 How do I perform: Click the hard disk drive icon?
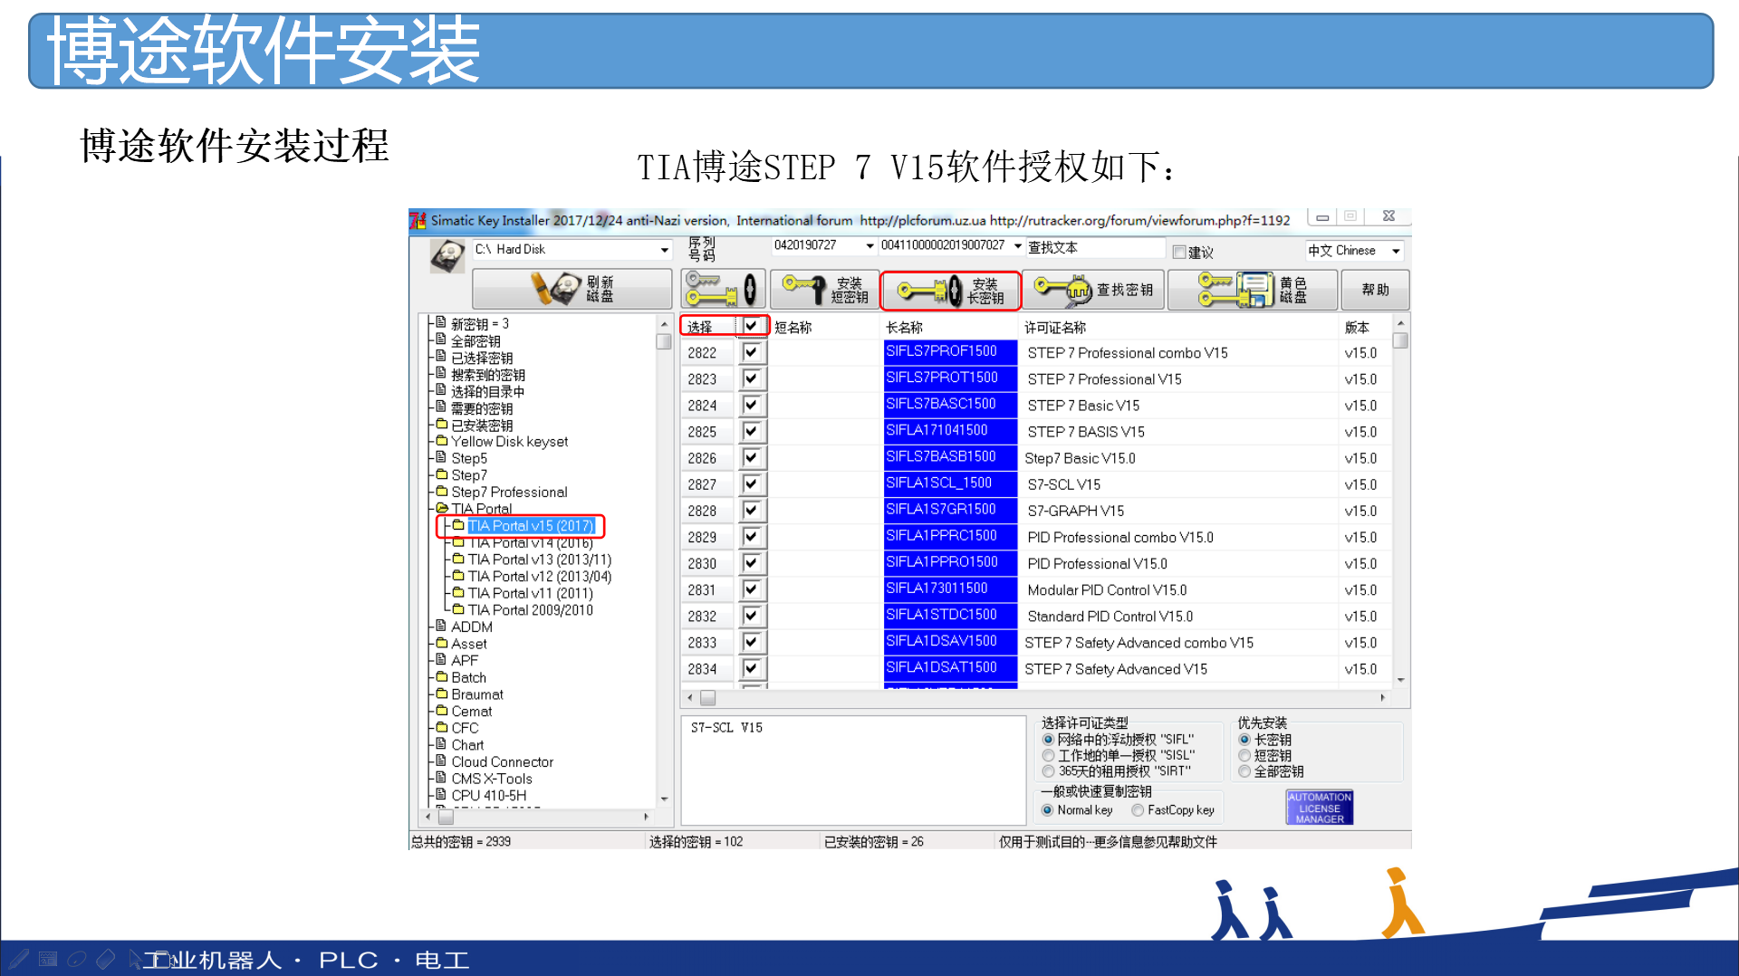tap(447, 256)
